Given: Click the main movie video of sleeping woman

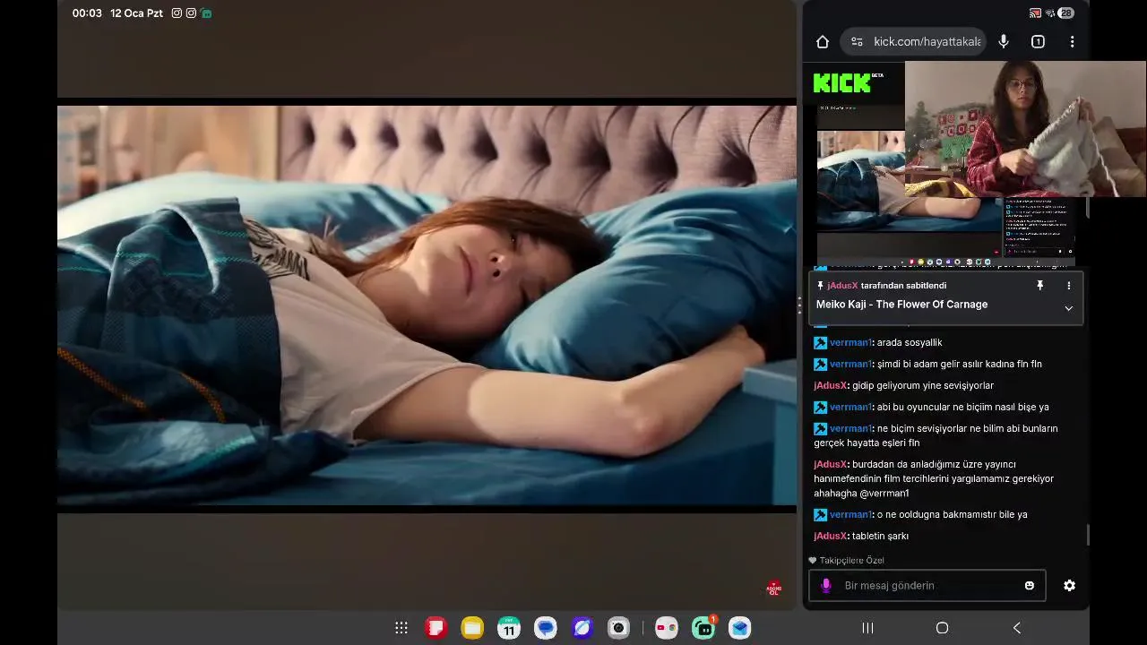Looking at the screenshot, I should click(x=427, y=305).
